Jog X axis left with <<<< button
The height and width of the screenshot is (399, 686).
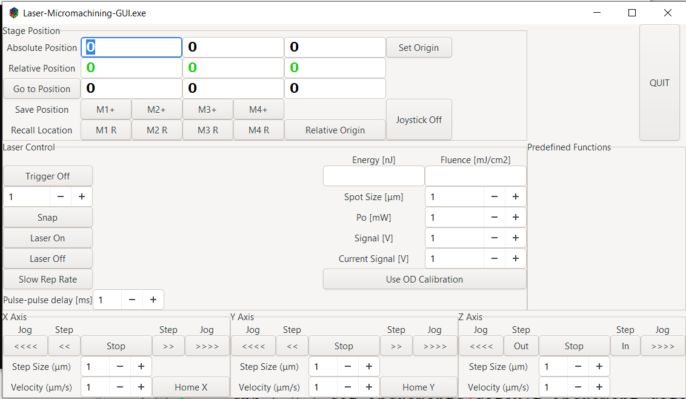(25, 346)
